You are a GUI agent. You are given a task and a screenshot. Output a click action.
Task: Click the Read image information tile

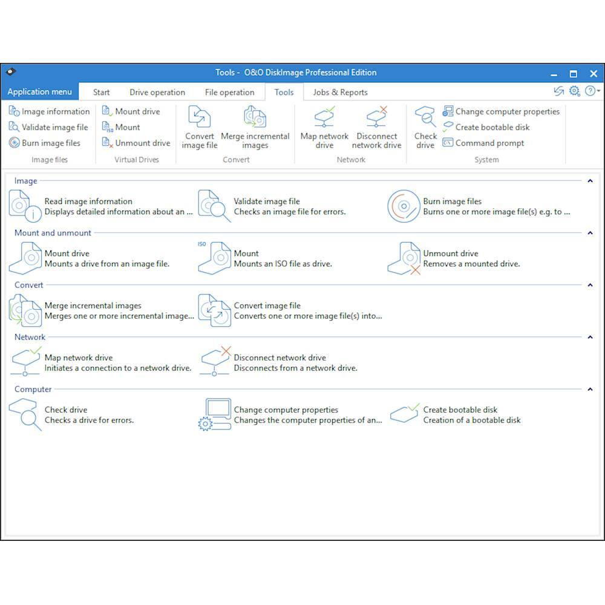(88, 206)
